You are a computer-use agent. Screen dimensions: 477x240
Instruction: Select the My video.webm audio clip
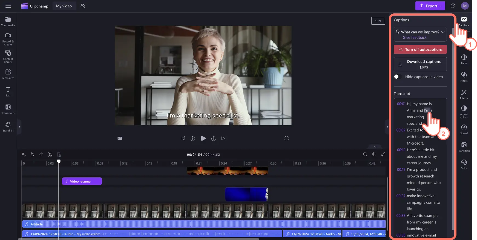[x=152, y=234]
